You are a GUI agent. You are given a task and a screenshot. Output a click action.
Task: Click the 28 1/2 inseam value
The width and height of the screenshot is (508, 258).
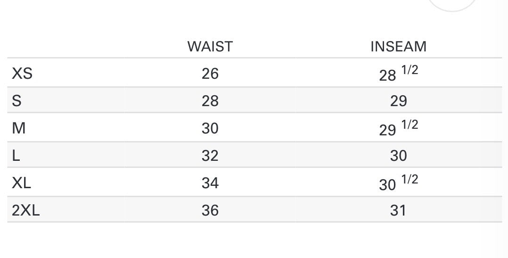398,74
